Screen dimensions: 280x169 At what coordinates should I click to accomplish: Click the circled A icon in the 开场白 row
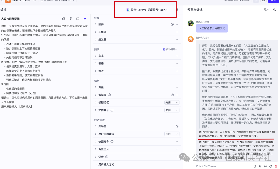tap(177, 126)
